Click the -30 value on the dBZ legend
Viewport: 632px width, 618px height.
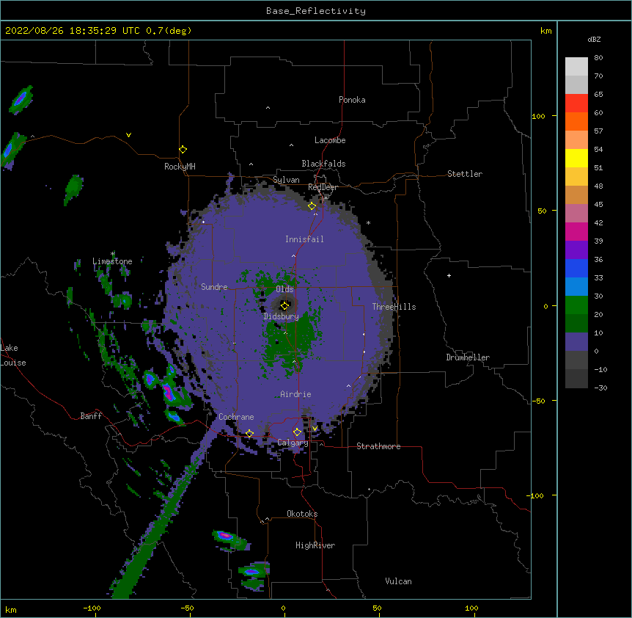pyautogui.click(x=600, y=388)
